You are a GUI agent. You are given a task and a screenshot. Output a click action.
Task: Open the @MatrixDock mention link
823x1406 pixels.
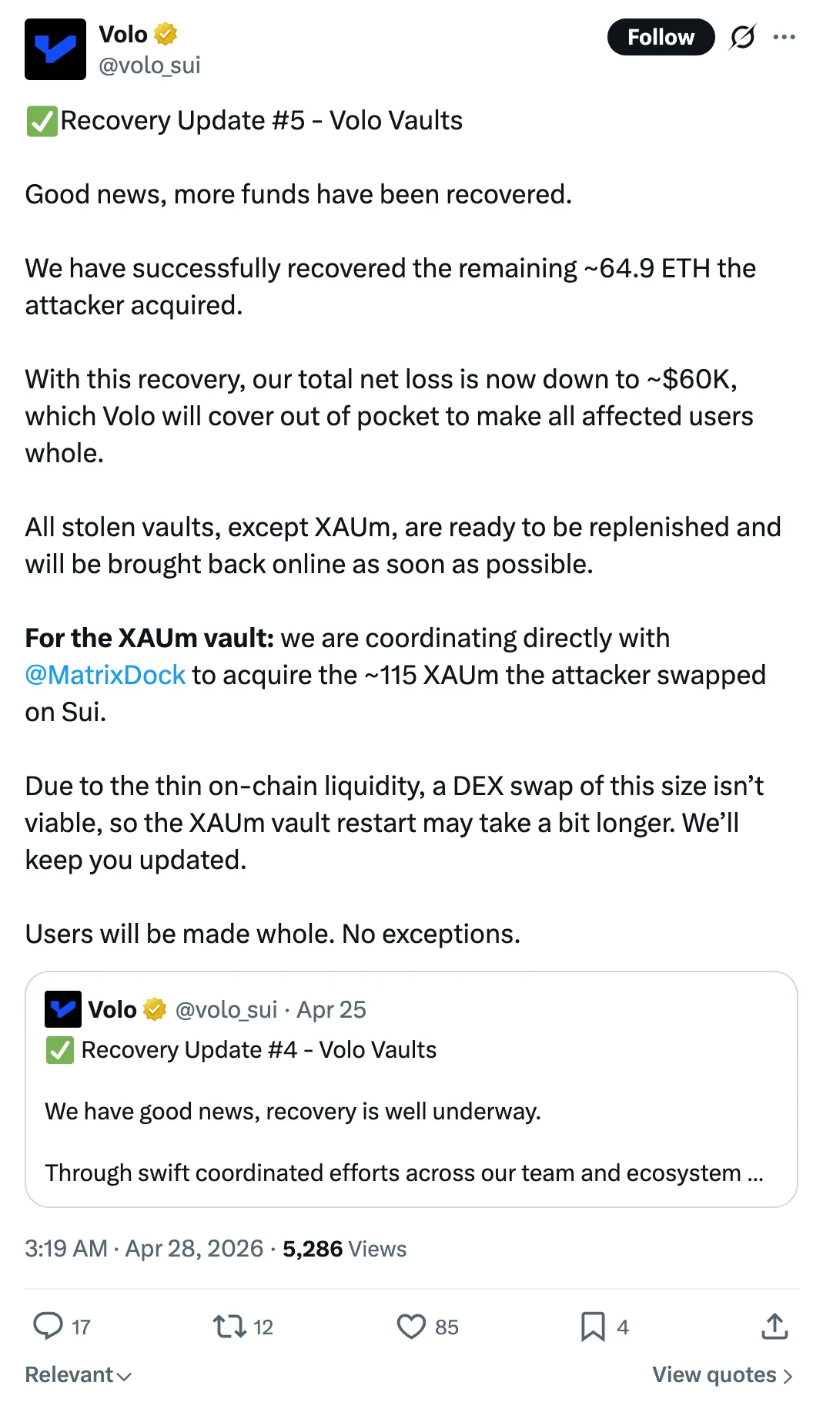point(105,675)
